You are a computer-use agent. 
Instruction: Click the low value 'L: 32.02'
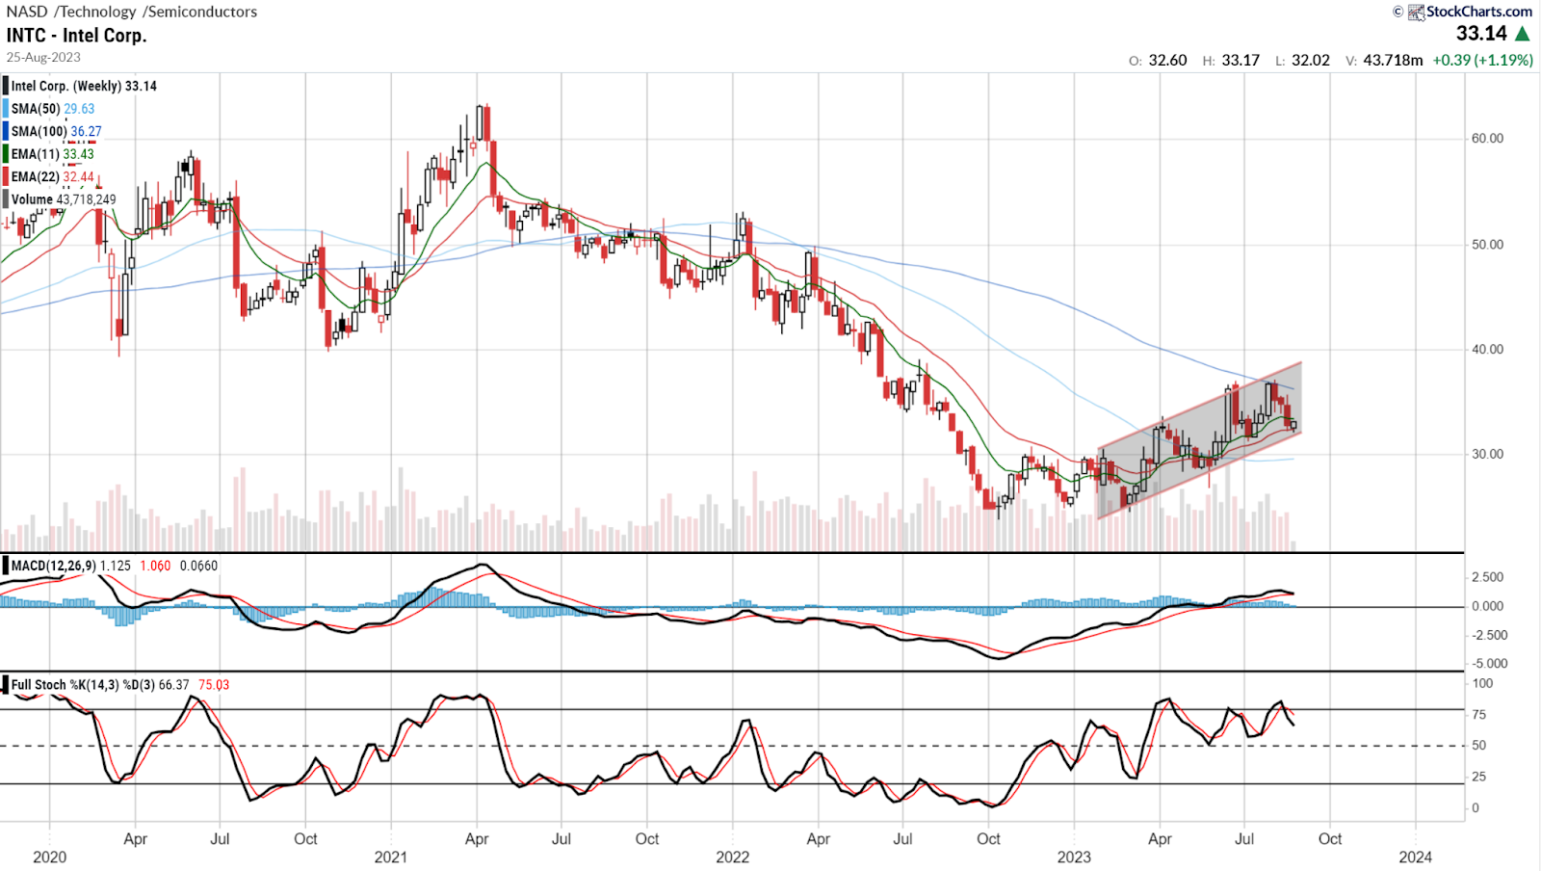(1302, 60)
